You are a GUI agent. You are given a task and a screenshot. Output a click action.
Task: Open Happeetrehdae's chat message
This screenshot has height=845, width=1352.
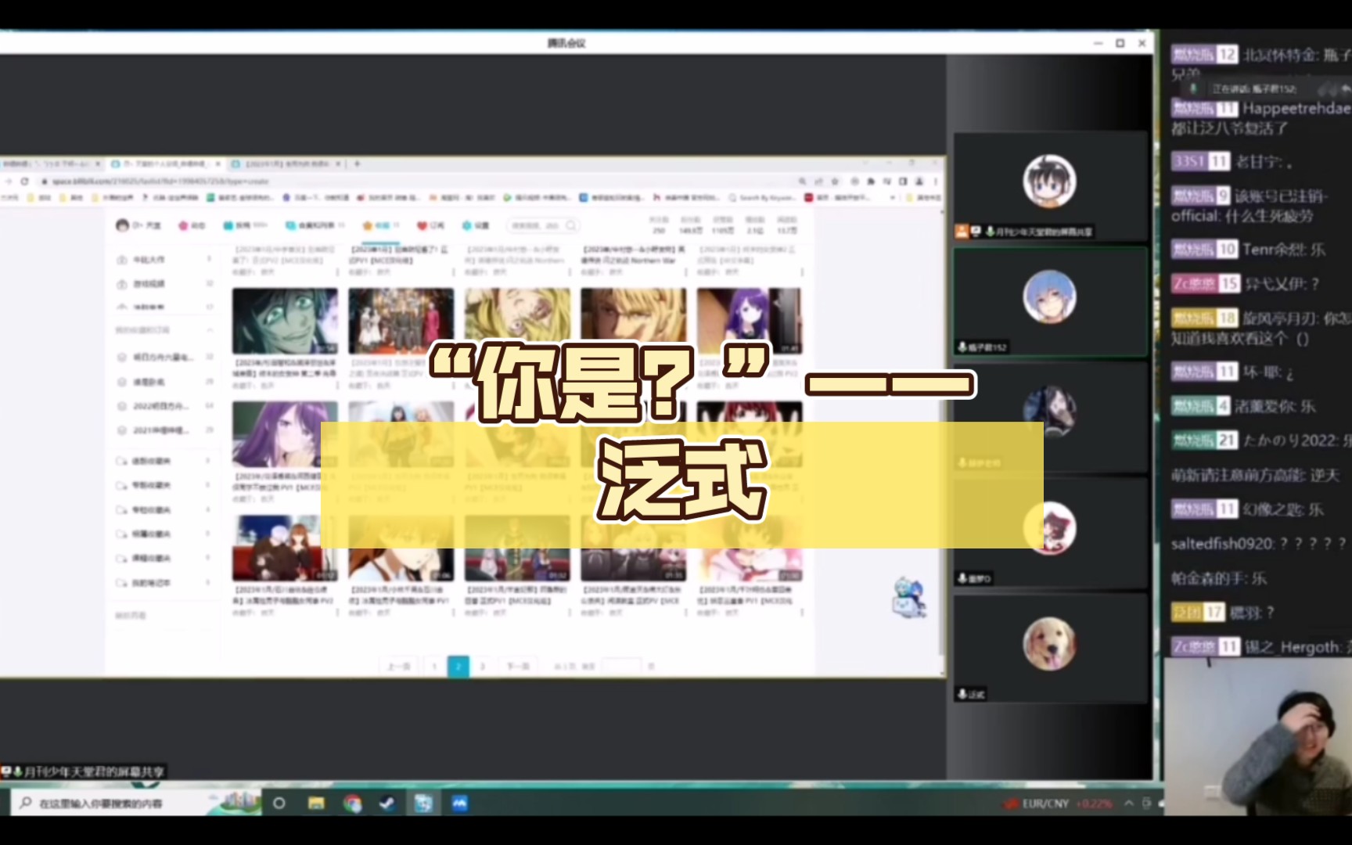click(1261, 117)
